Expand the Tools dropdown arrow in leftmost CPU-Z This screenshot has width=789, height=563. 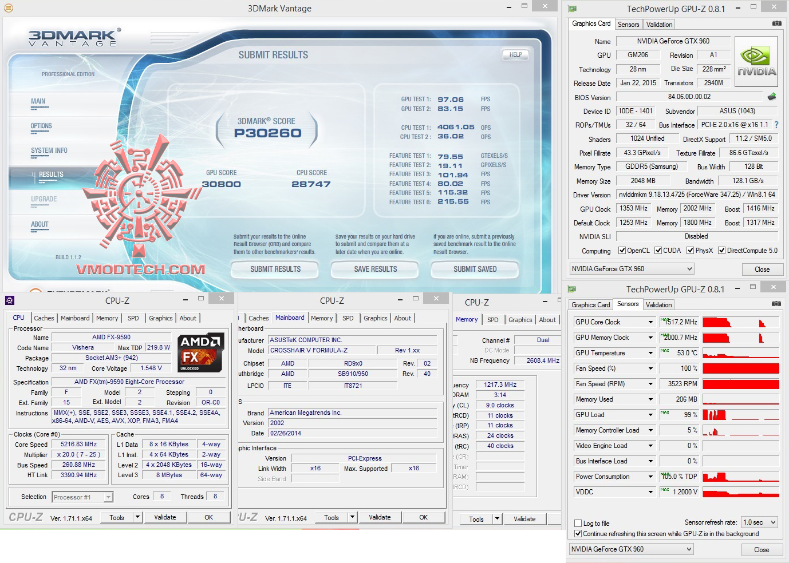click(x=137, y=517)
